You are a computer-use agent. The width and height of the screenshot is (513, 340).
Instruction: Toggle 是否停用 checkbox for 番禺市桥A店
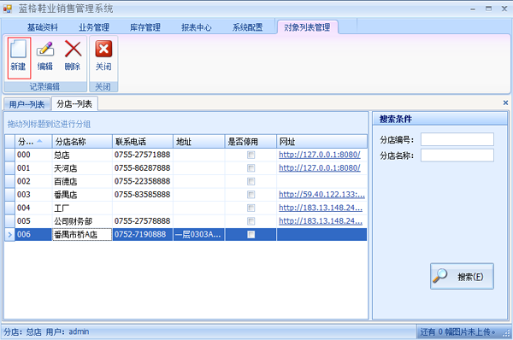251,234
